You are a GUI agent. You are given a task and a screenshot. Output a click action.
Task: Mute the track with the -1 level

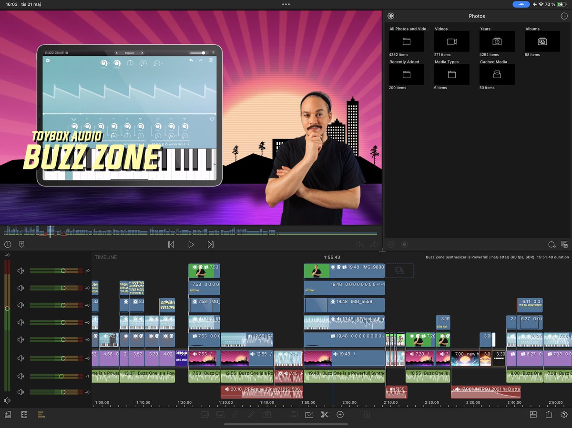[20, 376]
